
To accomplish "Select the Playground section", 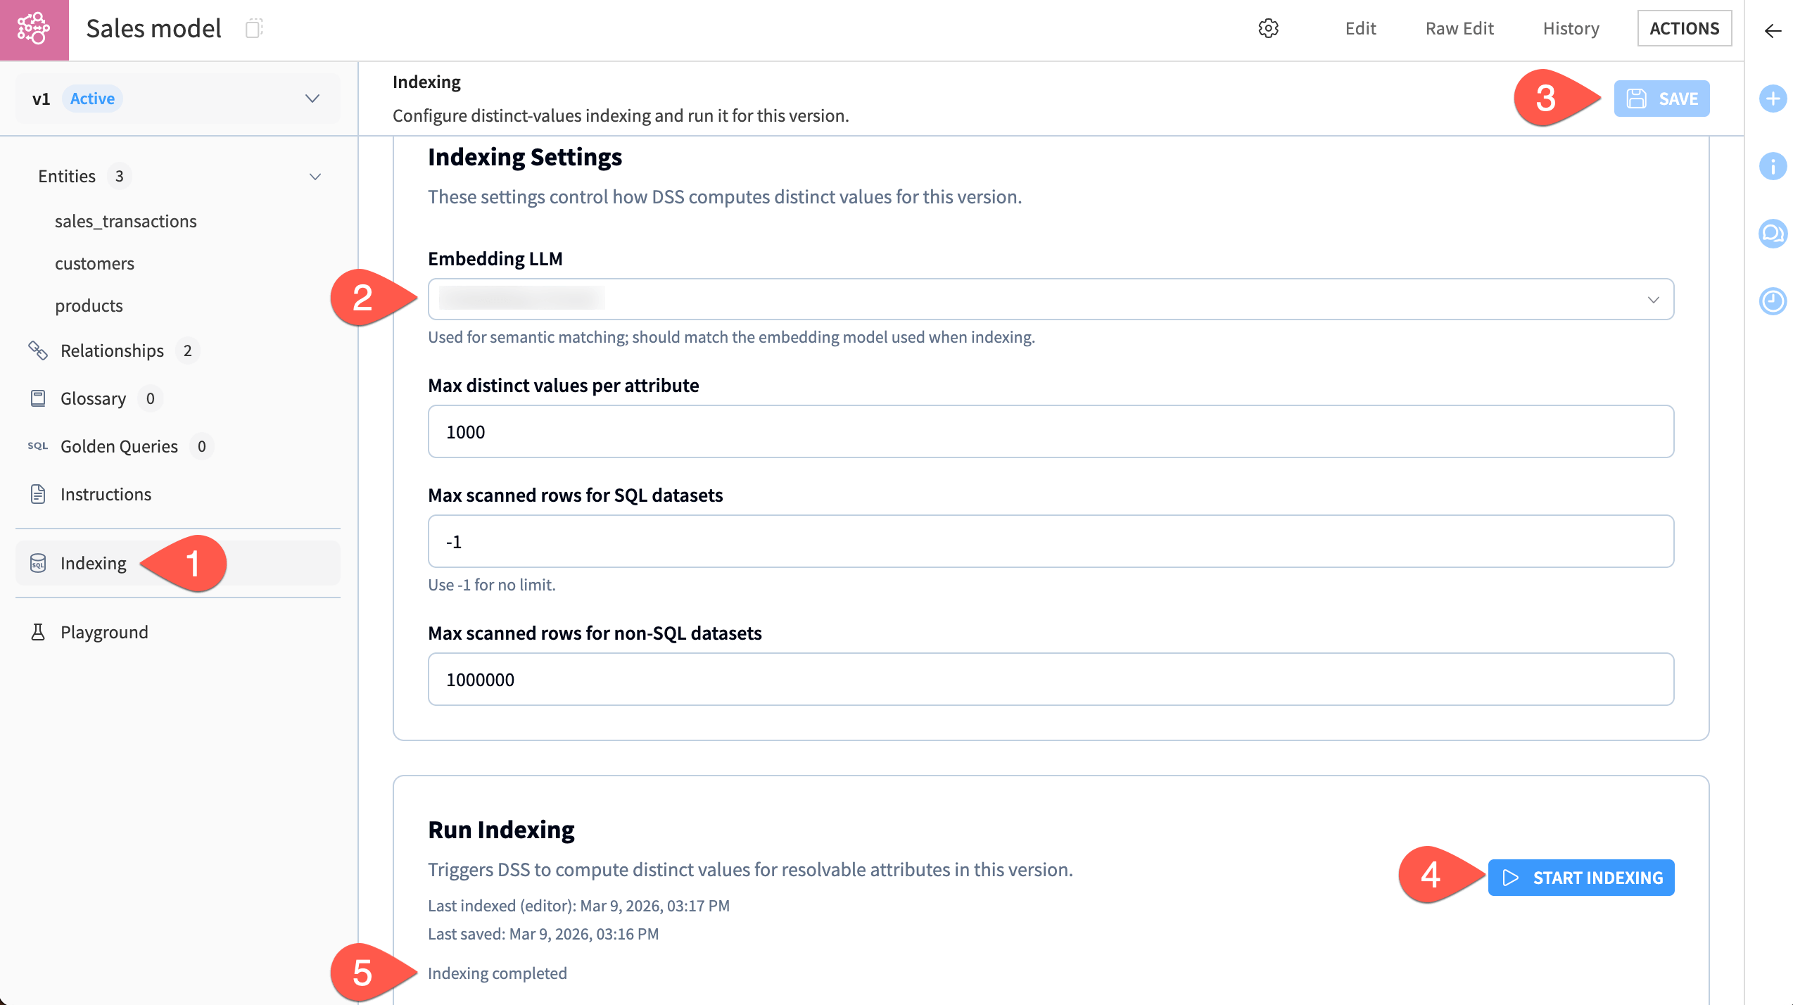I will click(103, 631).
